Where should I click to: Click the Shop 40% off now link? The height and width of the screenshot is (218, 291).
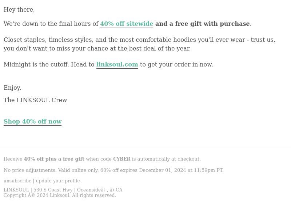33,121
